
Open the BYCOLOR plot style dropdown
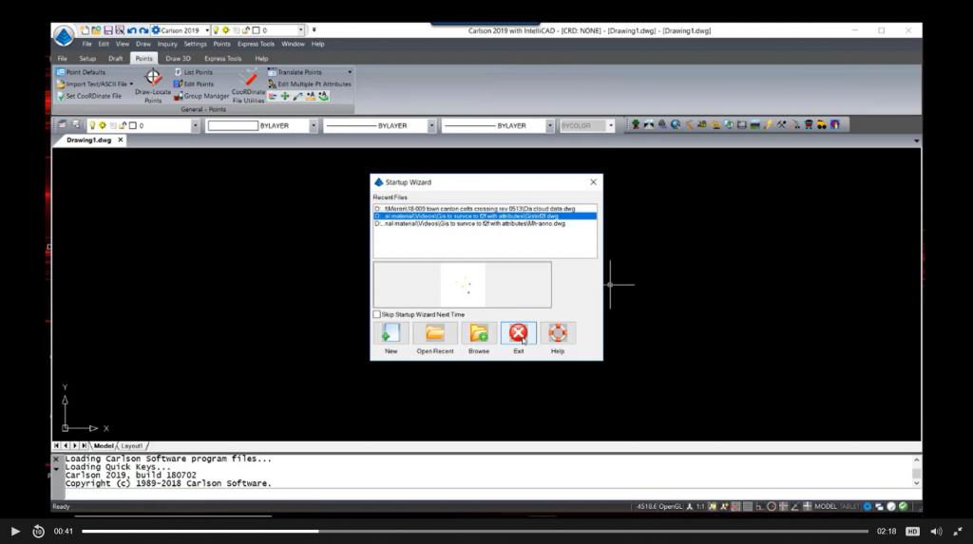611,125
